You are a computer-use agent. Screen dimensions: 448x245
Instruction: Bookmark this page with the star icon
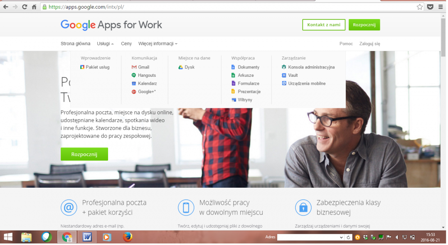point(419,7)
